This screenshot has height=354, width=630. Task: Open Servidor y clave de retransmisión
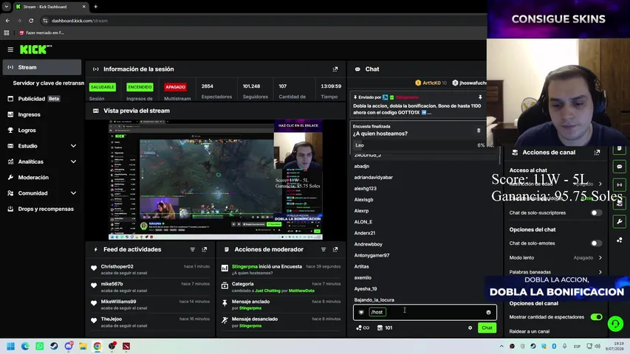pyautogui.click(x=48, y=83)
